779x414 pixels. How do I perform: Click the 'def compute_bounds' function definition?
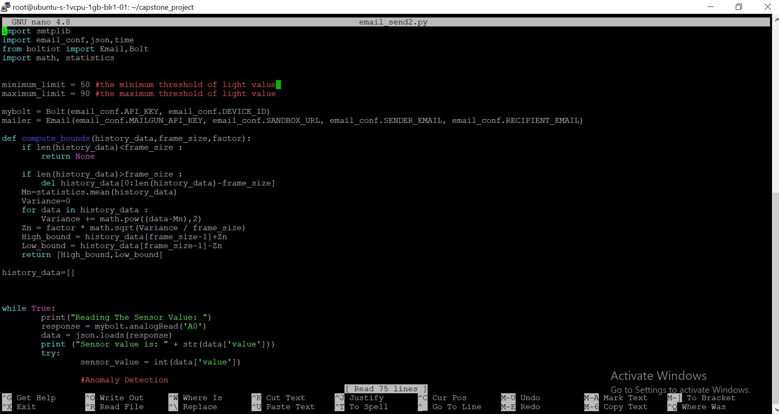pyautogui.click(x=126, y=138)
